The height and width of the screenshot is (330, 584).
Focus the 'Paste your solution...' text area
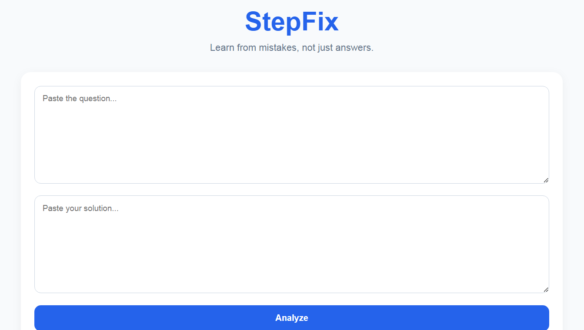[x=292, y=244]
